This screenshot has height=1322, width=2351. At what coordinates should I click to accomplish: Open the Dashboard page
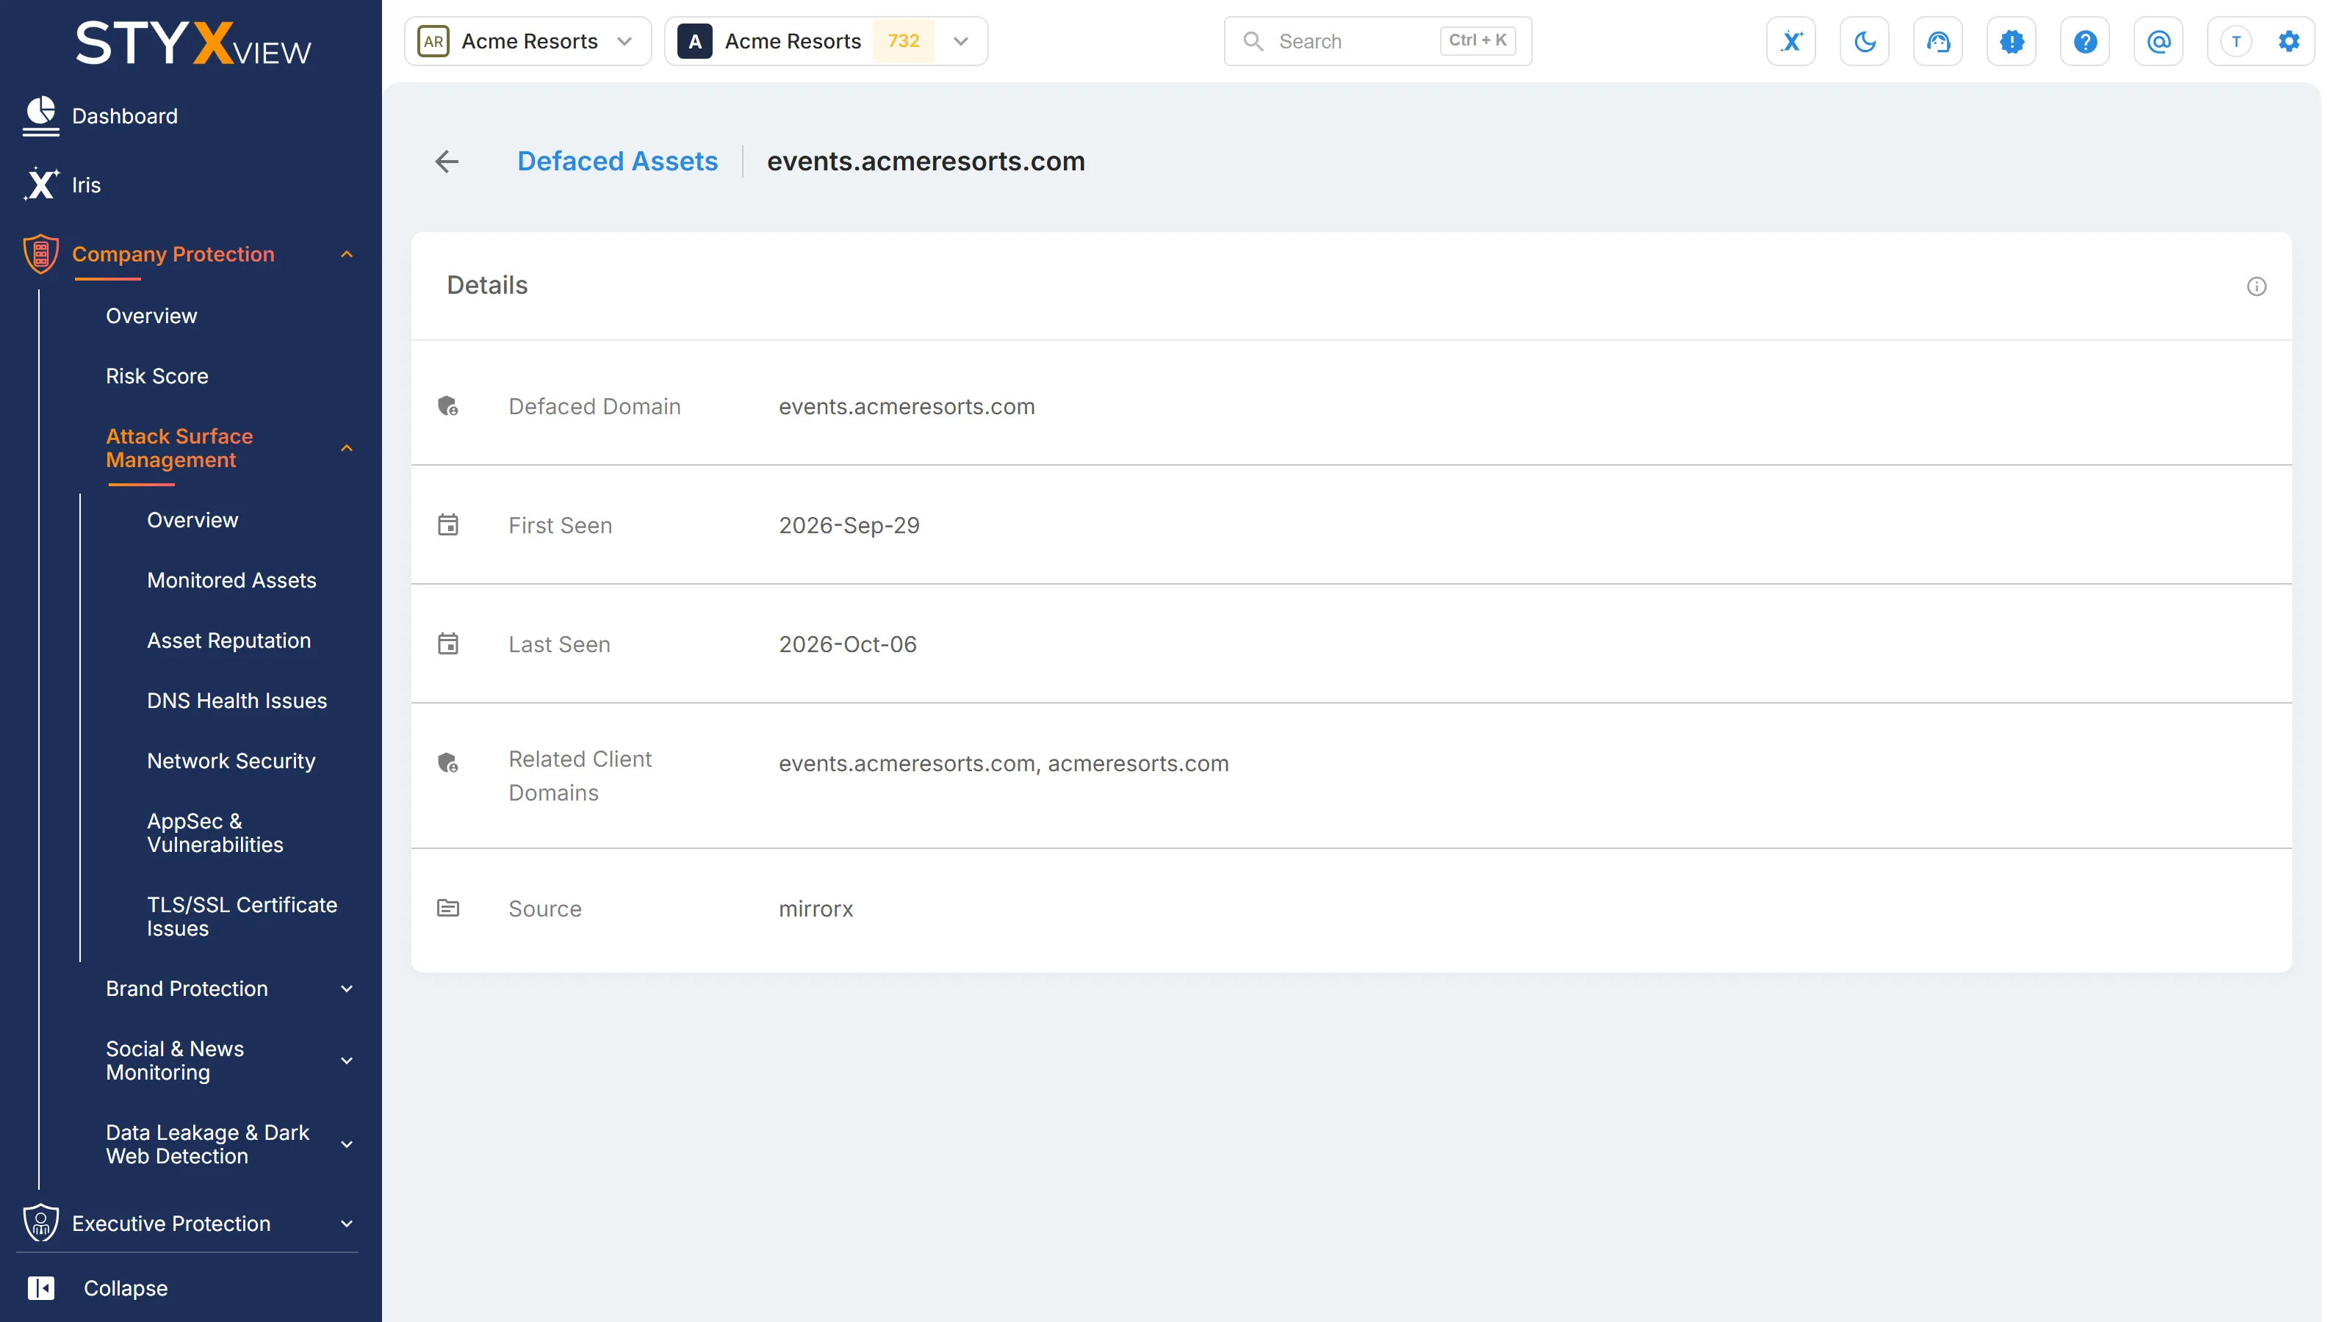pyautogui.click(x=124, y=116)
